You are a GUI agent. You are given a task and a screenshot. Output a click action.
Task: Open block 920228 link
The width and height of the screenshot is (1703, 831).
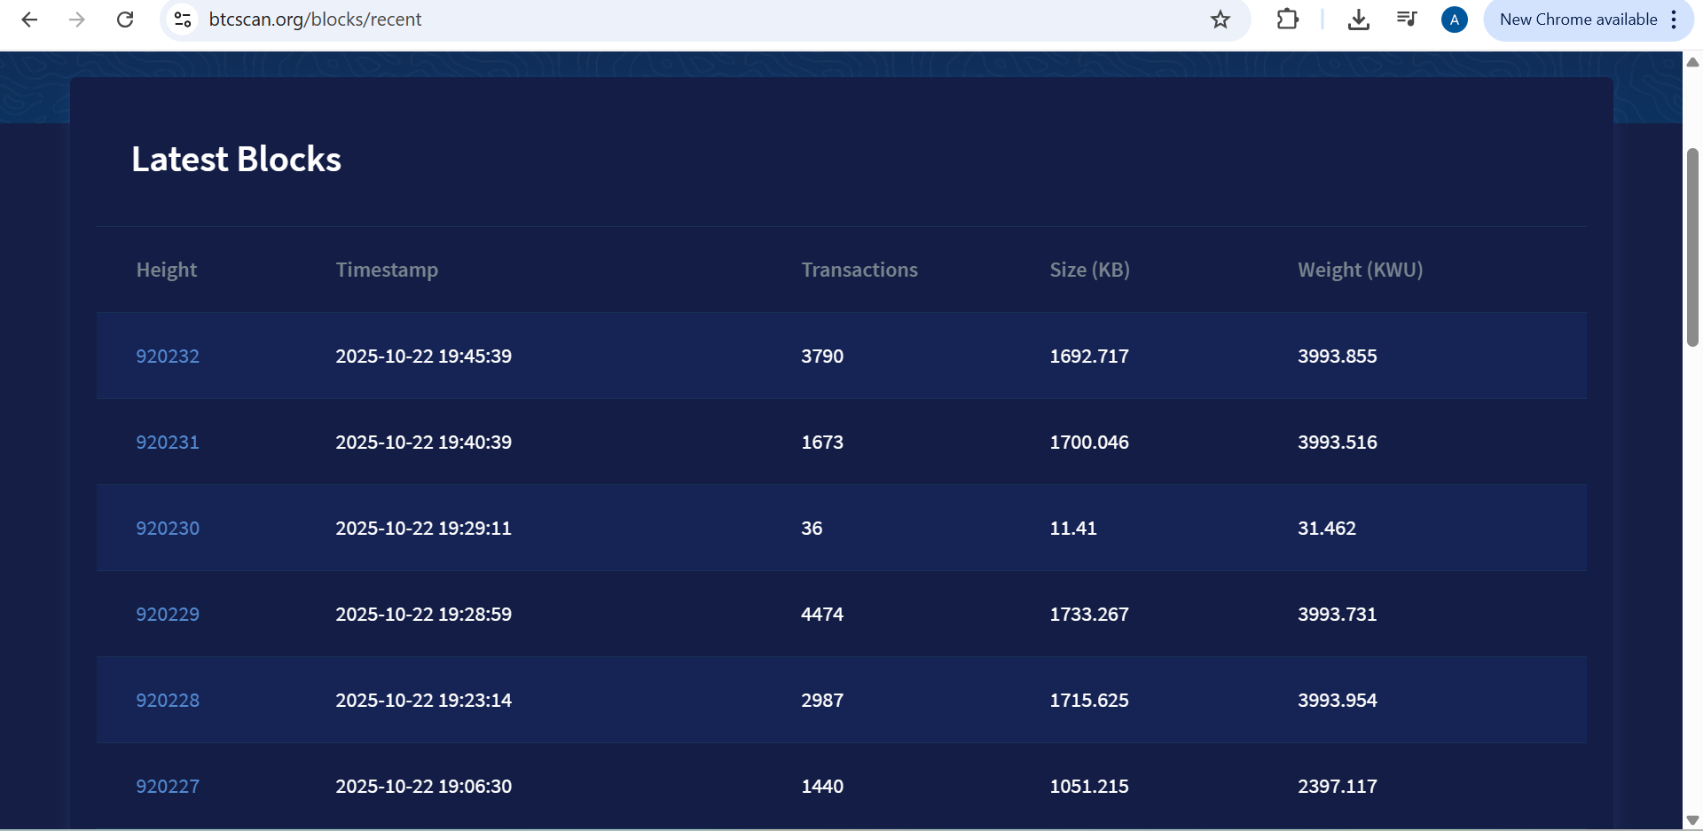point(168,701)
